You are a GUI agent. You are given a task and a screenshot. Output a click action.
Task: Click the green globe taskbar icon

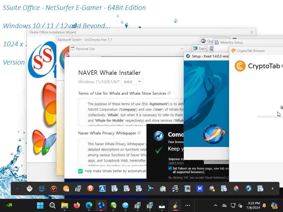(113, 205)
